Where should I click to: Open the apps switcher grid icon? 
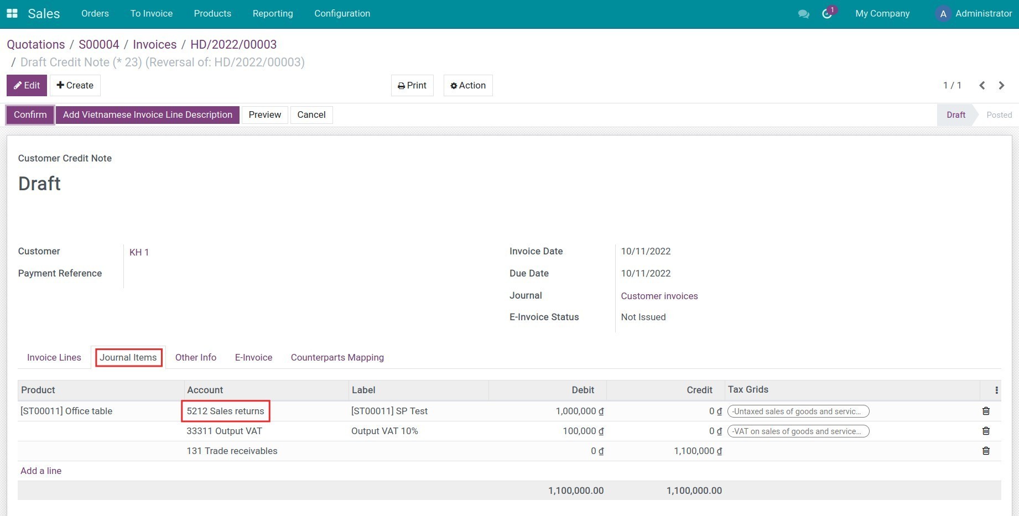pos(11,13)
